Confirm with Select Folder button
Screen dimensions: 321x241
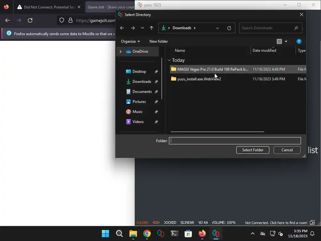click(x=253, y=150)
